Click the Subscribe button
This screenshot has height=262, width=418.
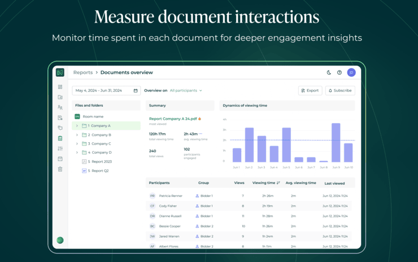340,90
